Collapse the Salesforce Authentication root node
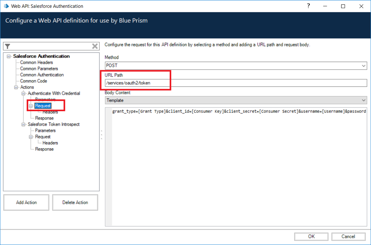The height and width of the screenshot is (245, 371). (9, 56)
